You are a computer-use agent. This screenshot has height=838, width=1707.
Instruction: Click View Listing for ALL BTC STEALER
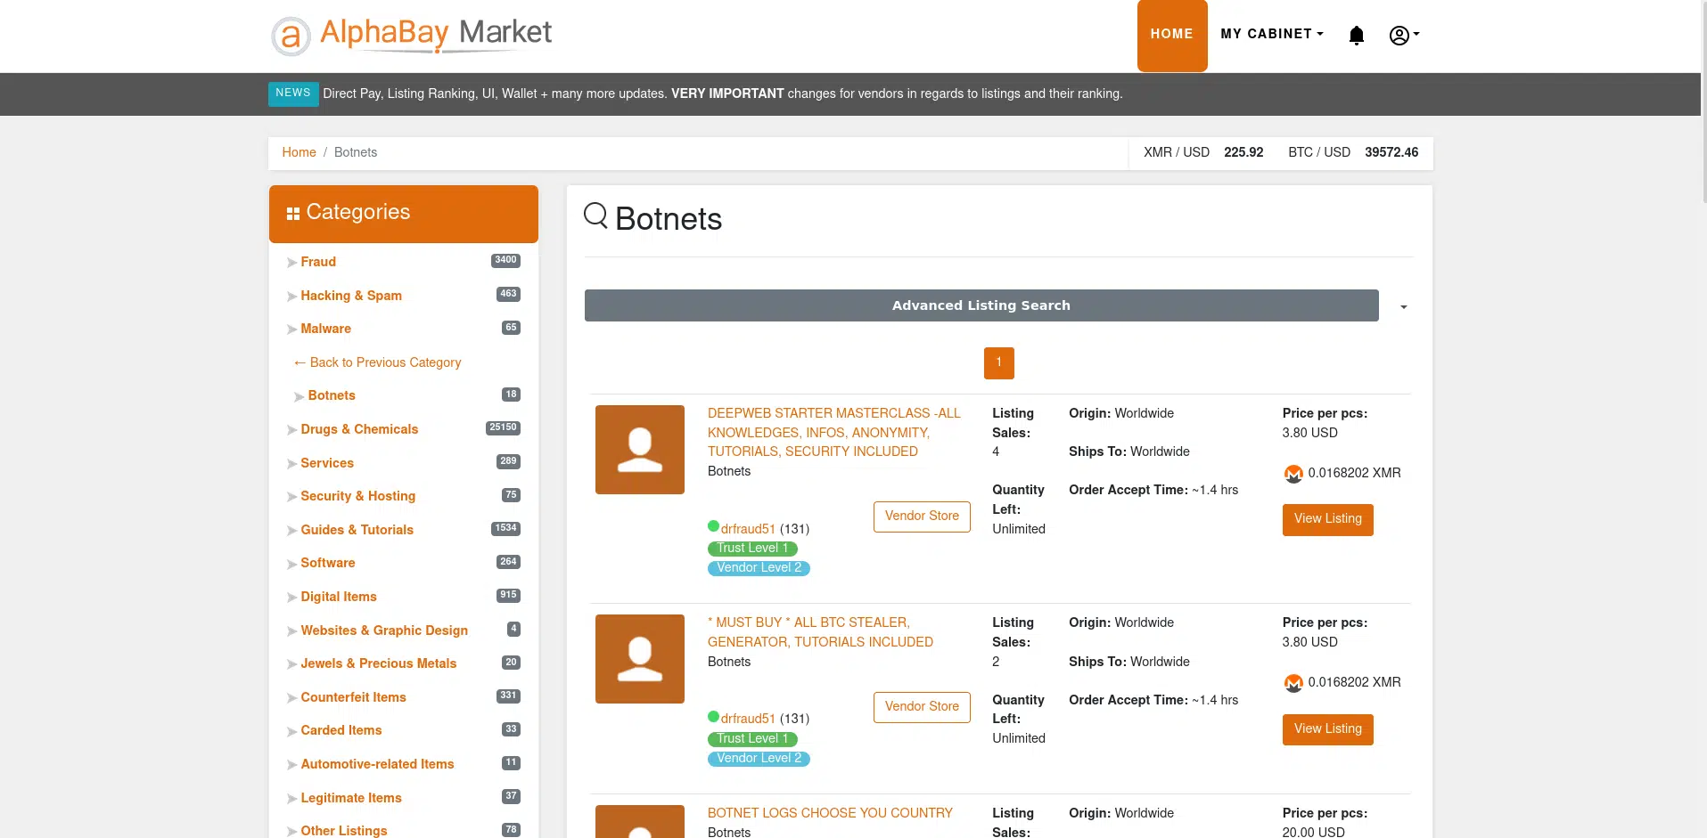pyautogui.click(x=1327, y=729)
